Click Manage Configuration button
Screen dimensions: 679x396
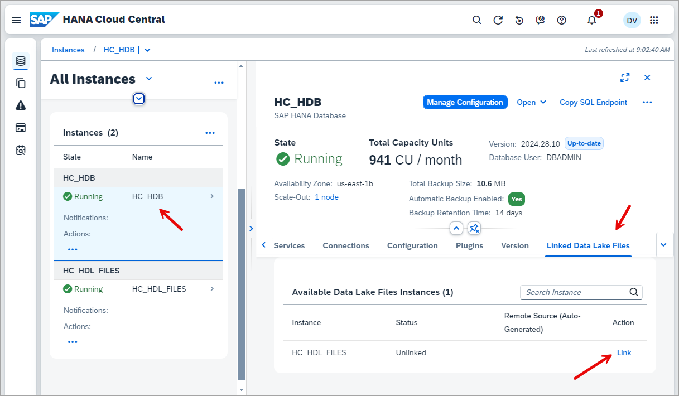(465, 102)
